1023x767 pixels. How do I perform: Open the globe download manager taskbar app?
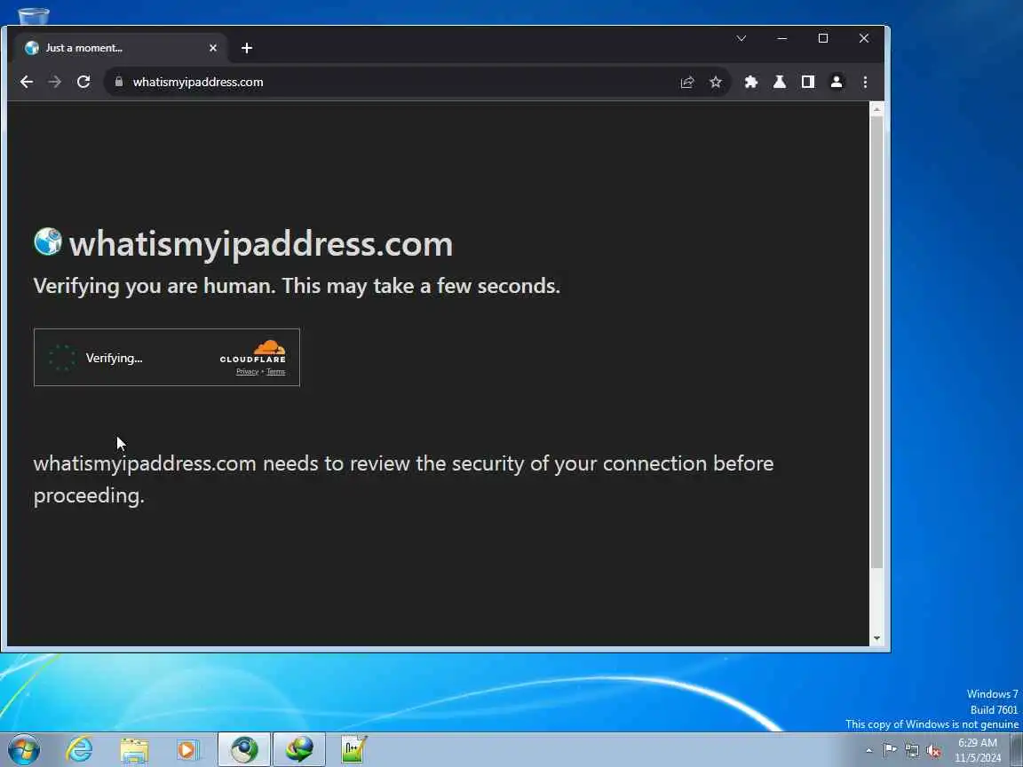click(298, 749)
